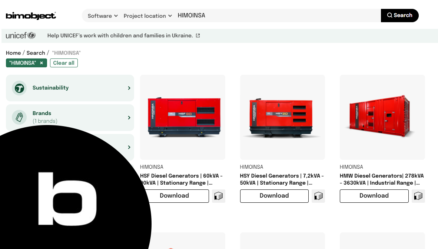The height and width of the screenshot is (249, 438).
Task: Click HIMOINSA brand above HMW Diesel Generators
Action: 351,167
